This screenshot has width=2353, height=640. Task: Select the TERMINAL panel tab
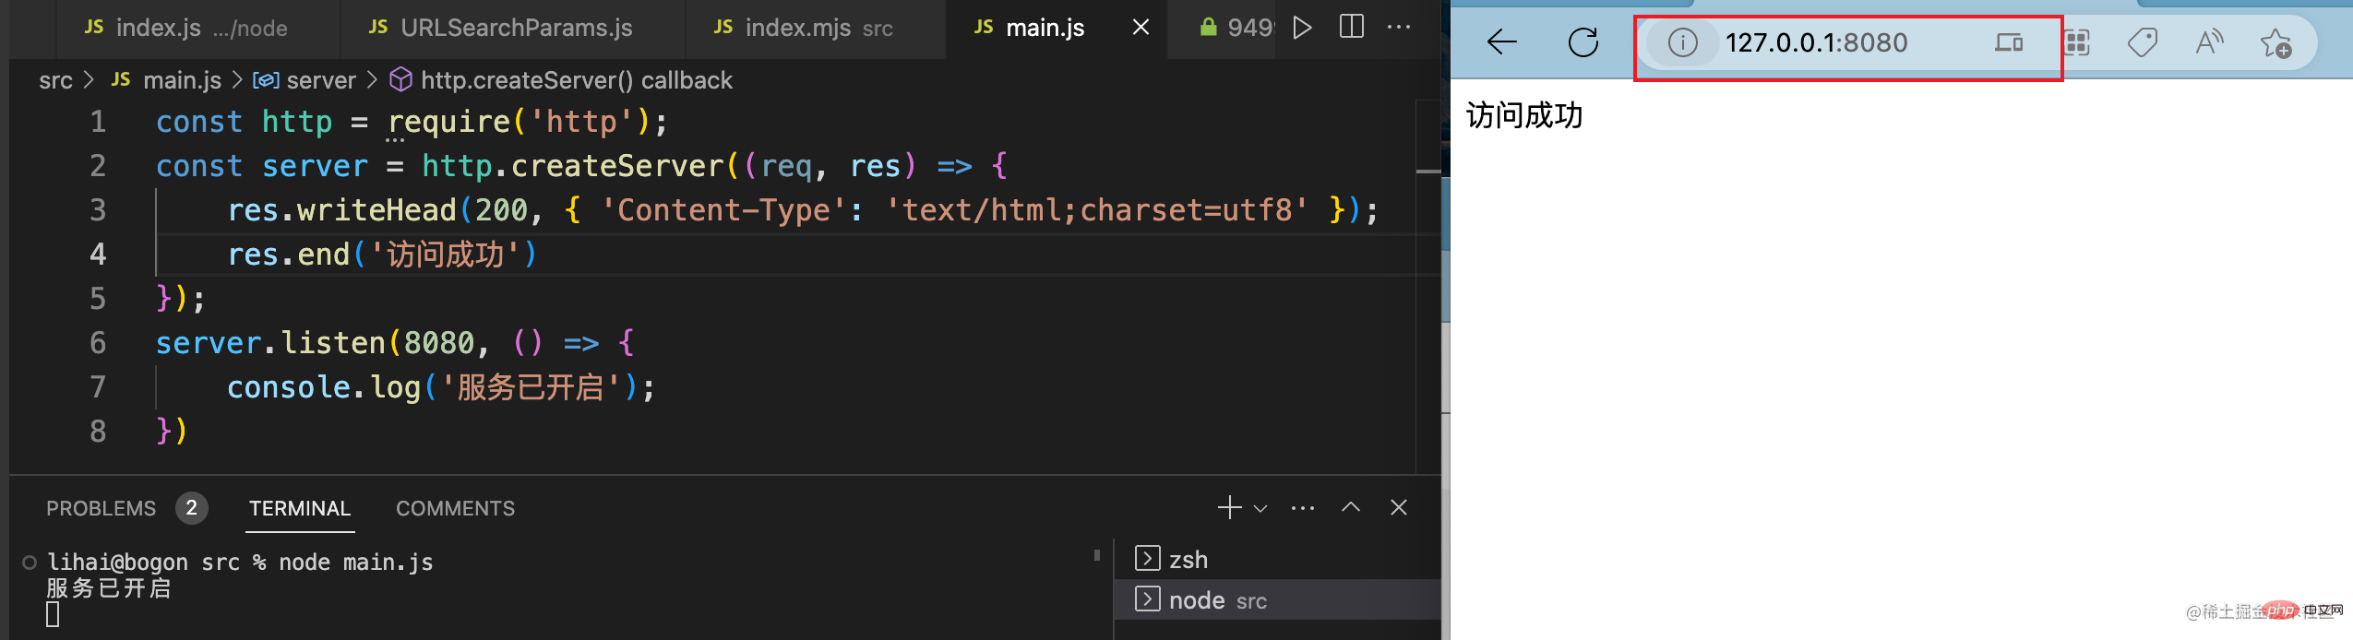click(x=300, y=508)
